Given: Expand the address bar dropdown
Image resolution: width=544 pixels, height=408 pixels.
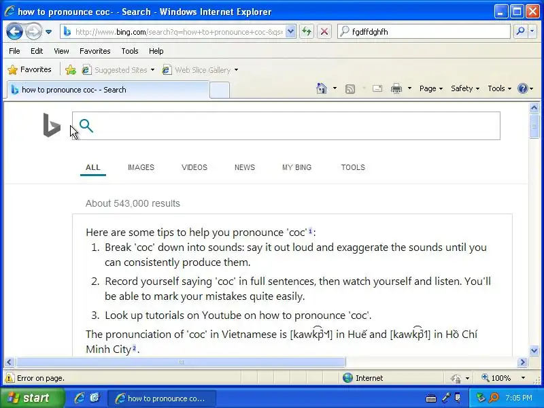Looking at the screenshot, I should coord(291,32).
